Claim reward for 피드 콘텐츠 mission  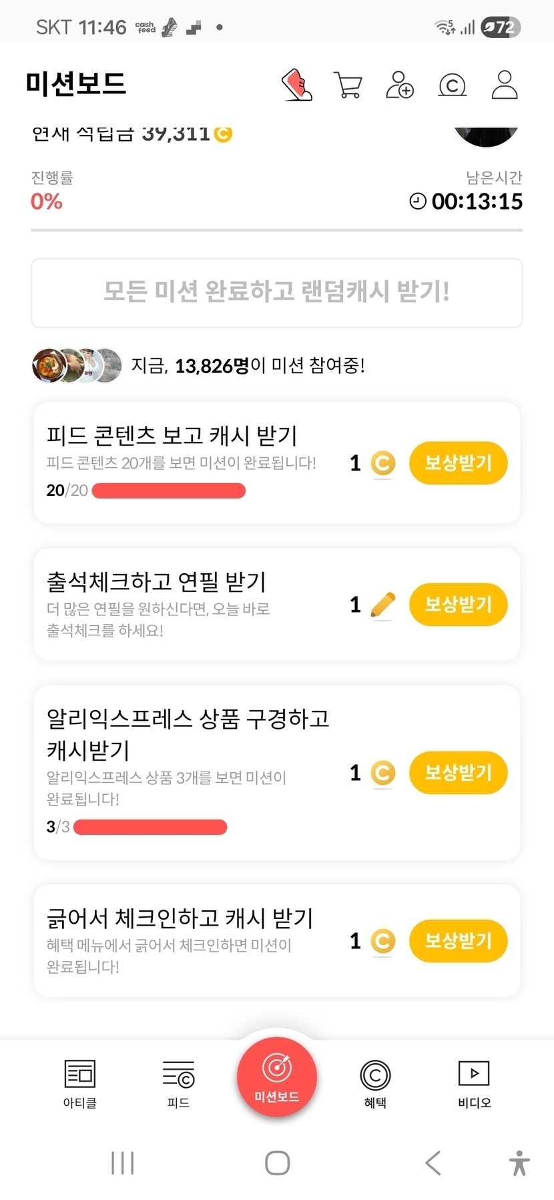458,463
